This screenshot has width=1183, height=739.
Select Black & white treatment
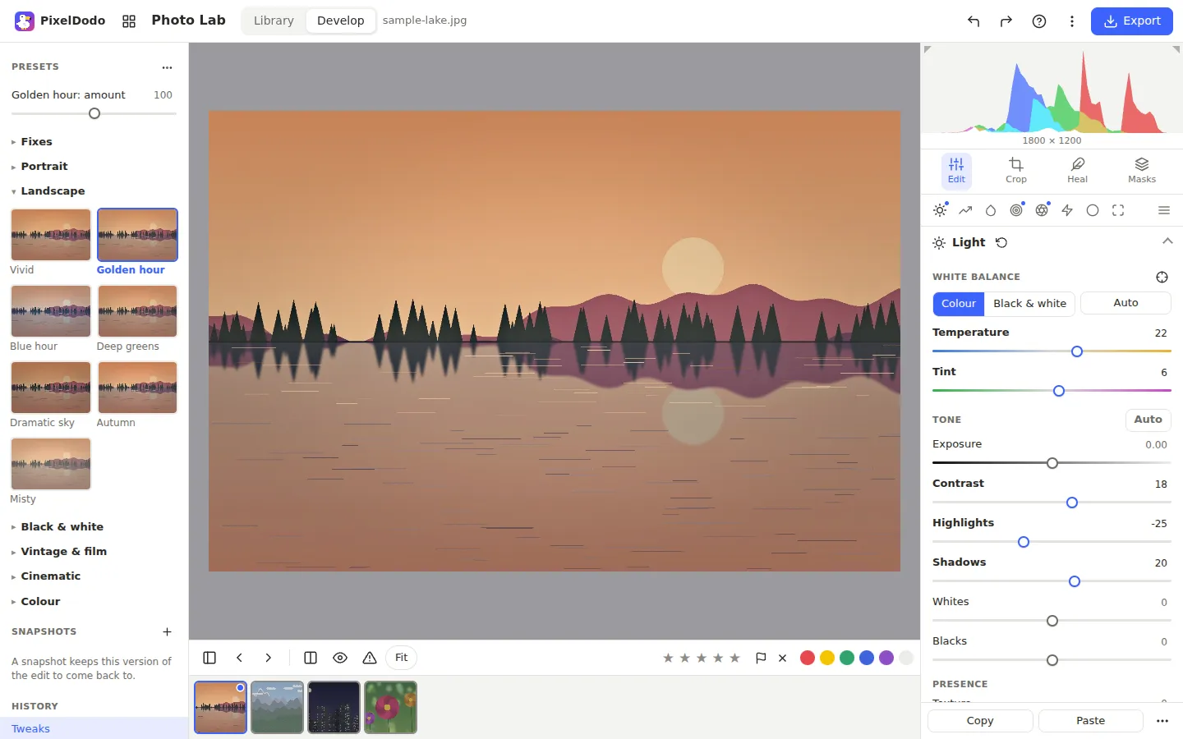click(1029, 303)
